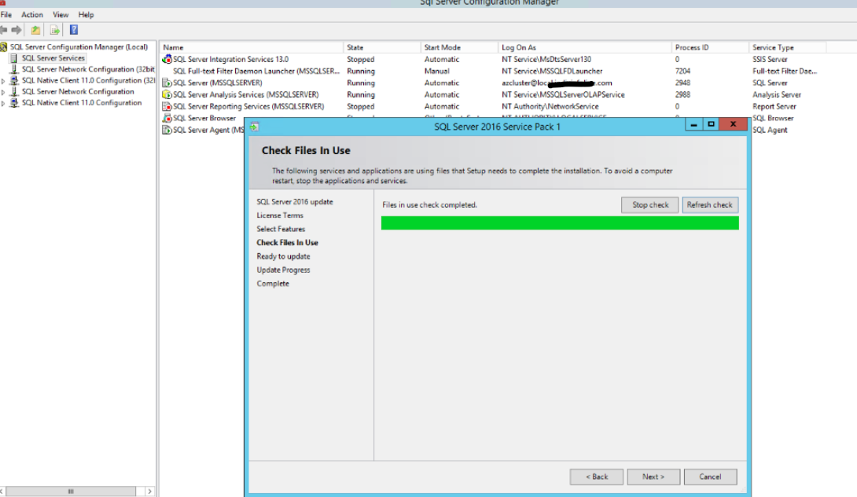
Task: Click the last SQL Native Client 11.0 icon
Action: pos(14,103)
